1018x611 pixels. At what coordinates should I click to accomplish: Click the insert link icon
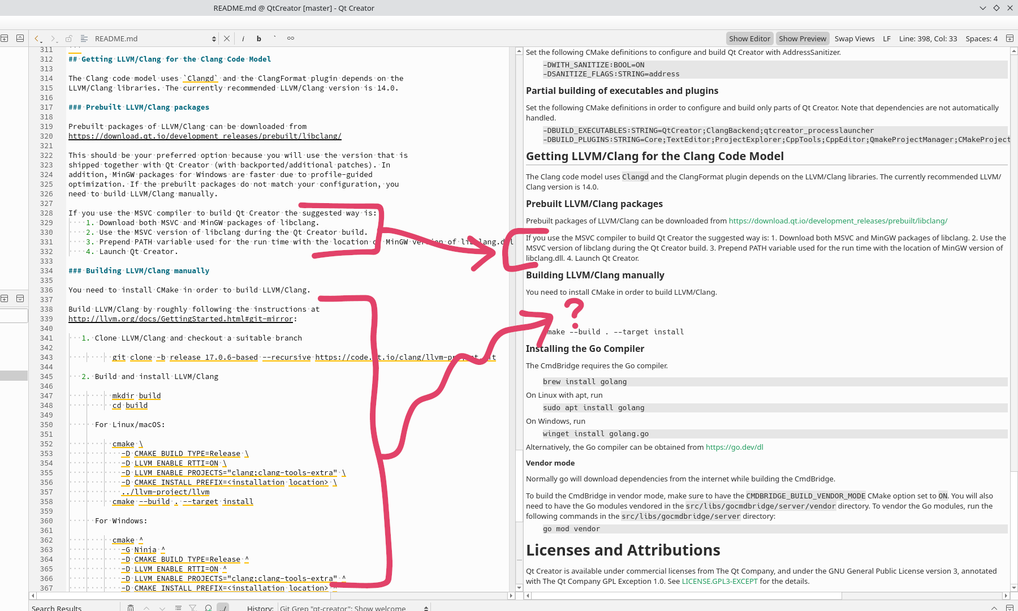tap(291, 38)
